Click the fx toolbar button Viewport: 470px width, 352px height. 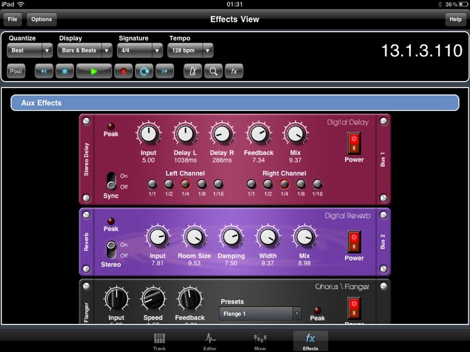tap(234, 71)
